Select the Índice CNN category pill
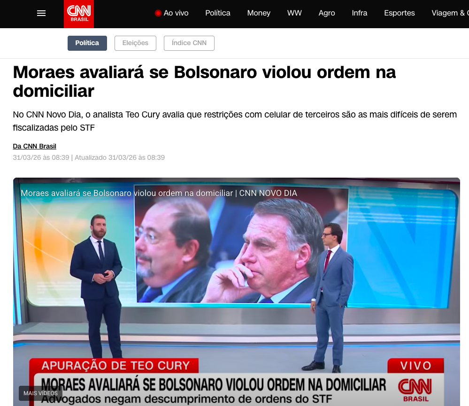This screenshot has height=406, width=469. (x=189, y=43)
